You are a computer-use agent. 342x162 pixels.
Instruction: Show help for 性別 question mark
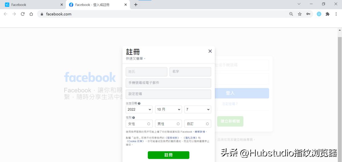coord(133,117)
